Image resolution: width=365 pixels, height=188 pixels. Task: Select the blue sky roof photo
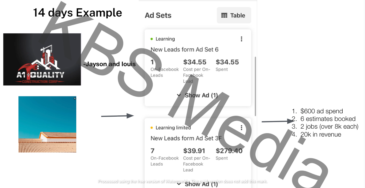pos(47,124)
